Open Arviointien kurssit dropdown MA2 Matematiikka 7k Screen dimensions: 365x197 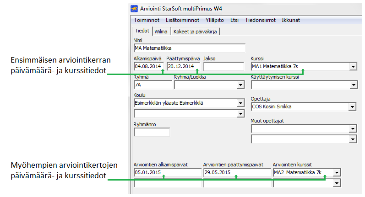337,173
